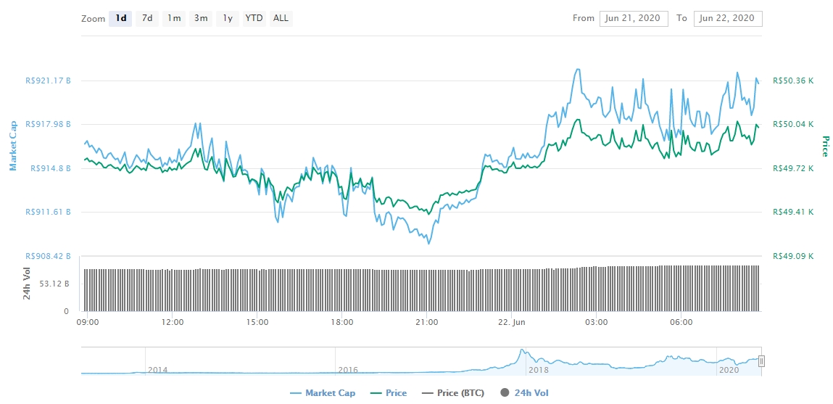Switch zoom to 3m
Screen dimensions: 833x404
[201, 19]
